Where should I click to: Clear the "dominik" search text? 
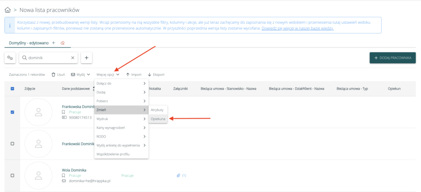(72, 58)
